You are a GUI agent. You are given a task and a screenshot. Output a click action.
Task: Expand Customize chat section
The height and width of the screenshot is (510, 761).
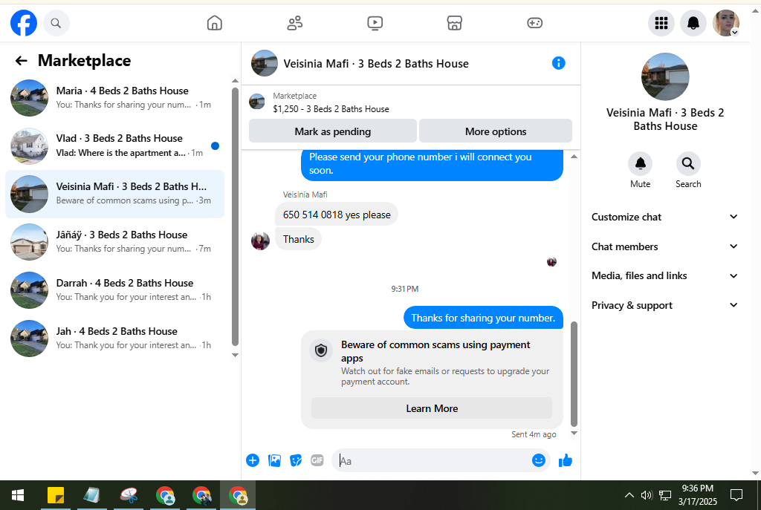point(665,218)
